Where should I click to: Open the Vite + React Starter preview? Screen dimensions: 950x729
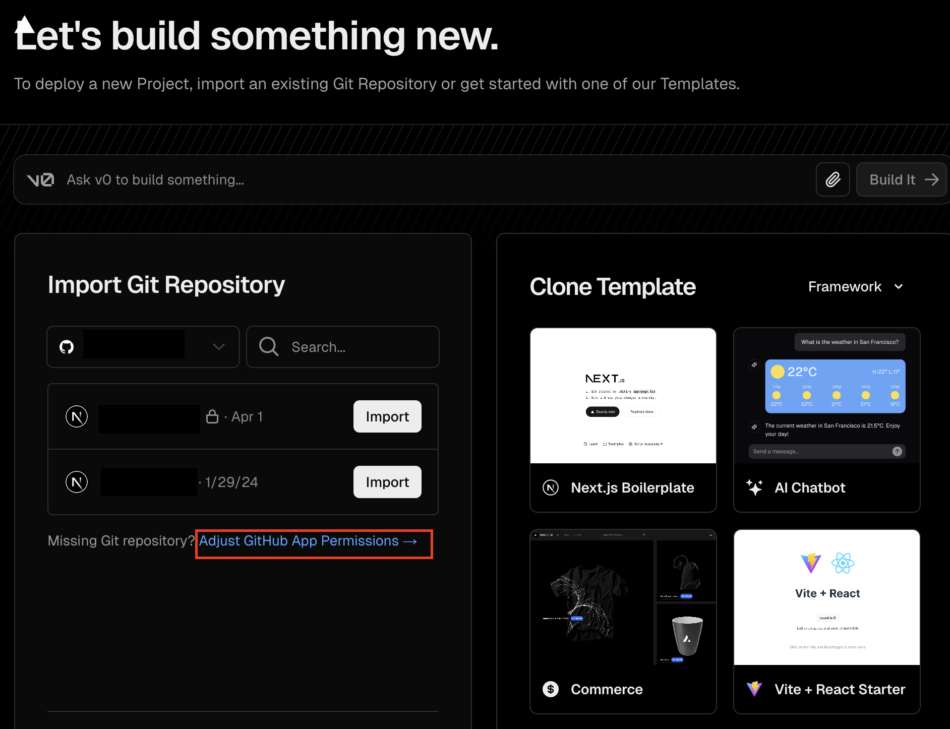[827, 597]
